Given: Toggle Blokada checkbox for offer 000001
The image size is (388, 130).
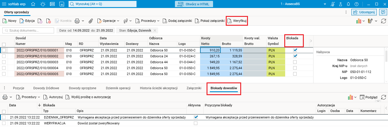Looking at the screenshot, I should (295, 50).
